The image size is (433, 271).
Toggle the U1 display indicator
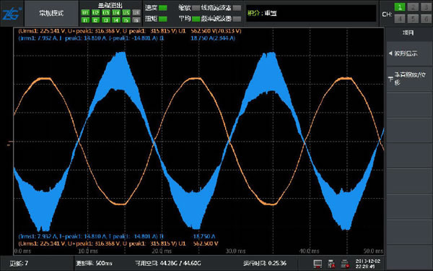(85, 13)
